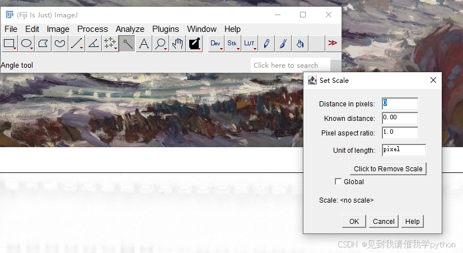Screen dimensions: 463x253
Task: Select the Angle tool icon
Action: coord(93,44)
